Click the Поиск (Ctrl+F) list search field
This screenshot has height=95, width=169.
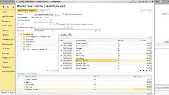point(104,37)
